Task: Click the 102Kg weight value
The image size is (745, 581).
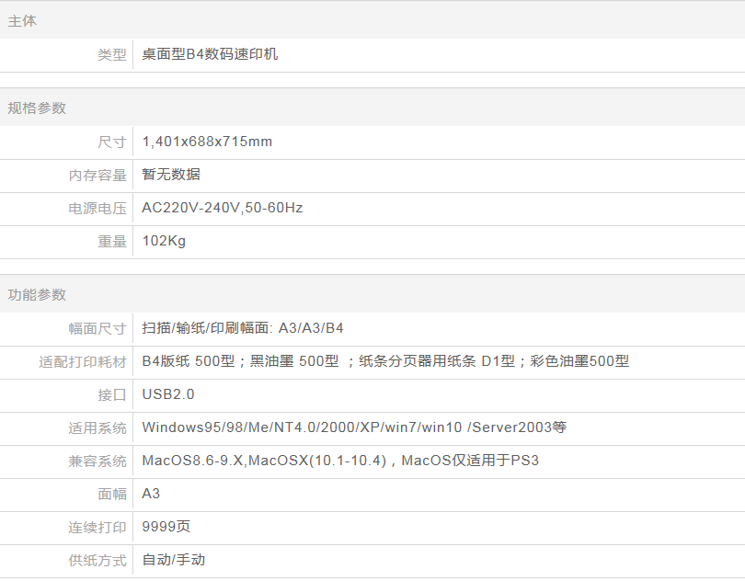Action: [x=164, y=241]
